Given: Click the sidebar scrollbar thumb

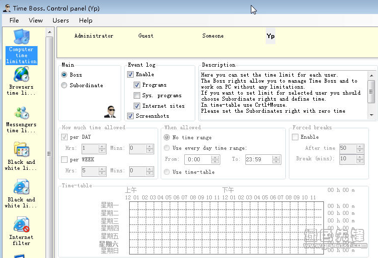Looking at the screenshot, I should tap(50, 147).
